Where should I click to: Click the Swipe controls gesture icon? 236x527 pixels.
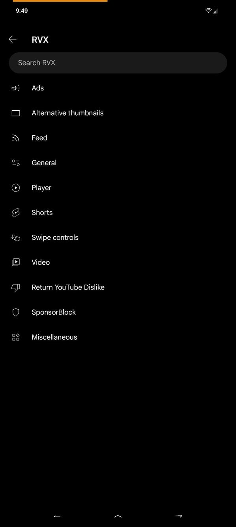[15, 237]
